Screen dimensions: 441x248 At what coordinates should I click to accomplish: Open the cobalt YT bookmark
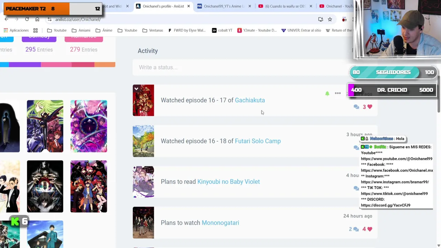click(222, 30)
